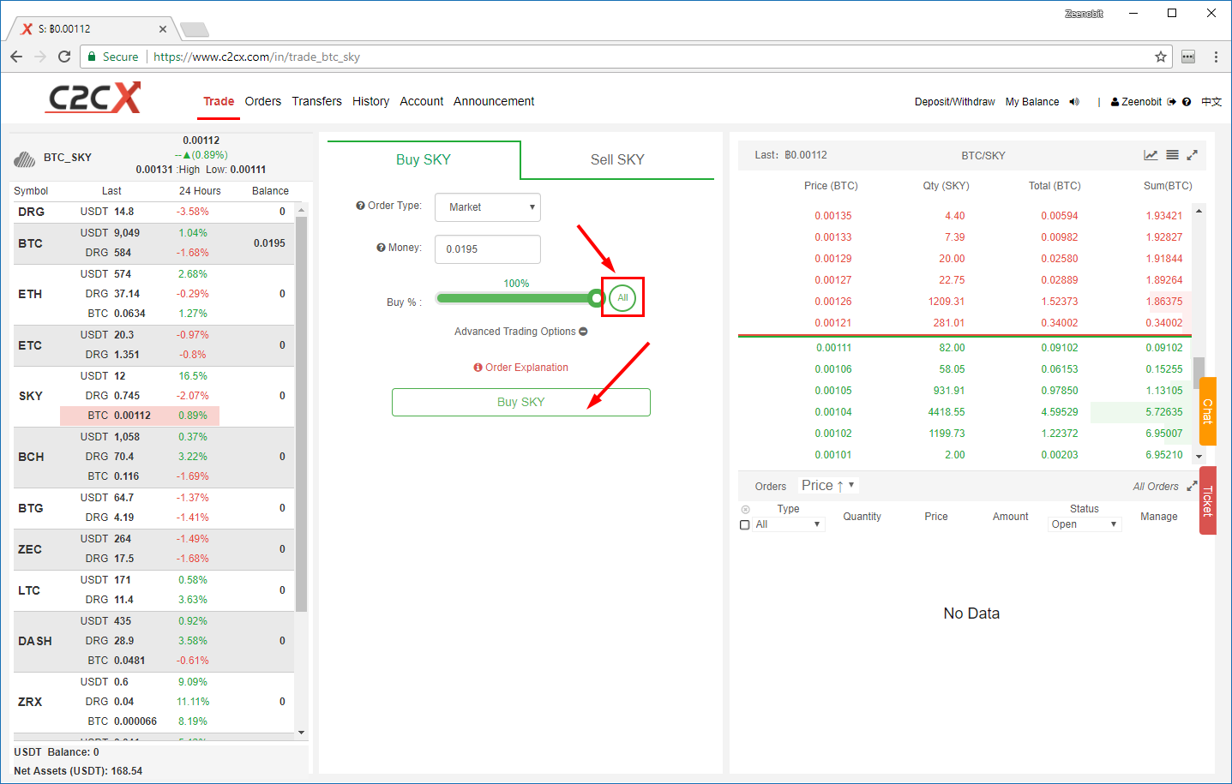Bookmark this page with the star icon
Image resolution: width=1232 pixels, height=784 pixels.
pyautogui.click(x=1161, y=57)
